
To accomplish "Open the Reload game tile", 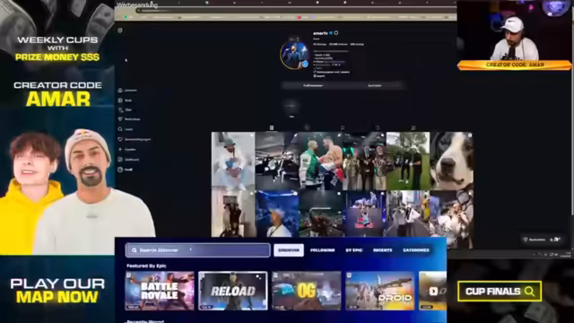I will (233, 291).
